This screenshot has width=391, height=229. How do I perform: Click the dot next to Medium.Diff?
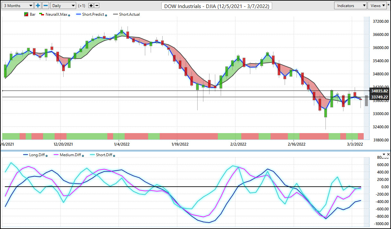(83, 156)
